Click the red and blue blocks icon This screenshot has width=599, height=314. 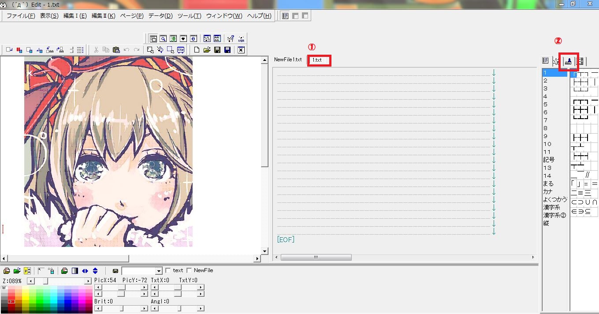19,50
